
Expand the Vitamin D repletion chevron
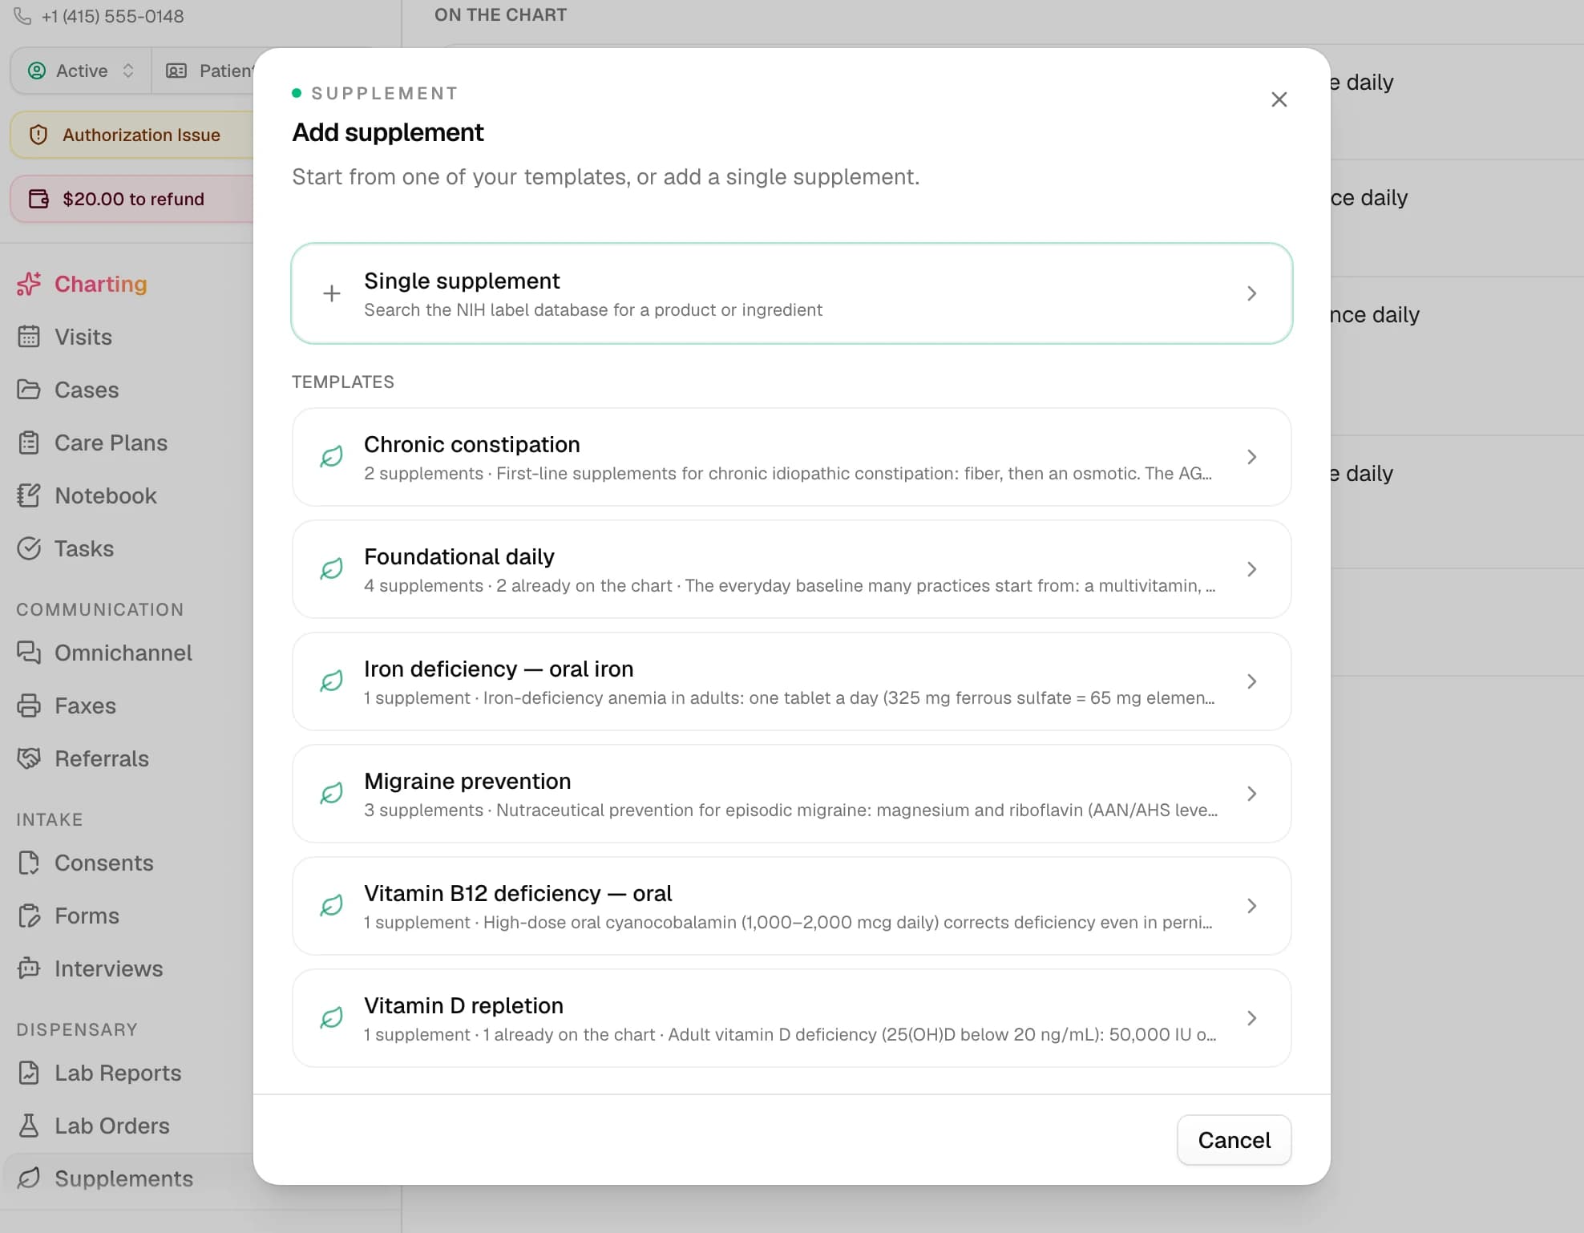[1251, 1018]
